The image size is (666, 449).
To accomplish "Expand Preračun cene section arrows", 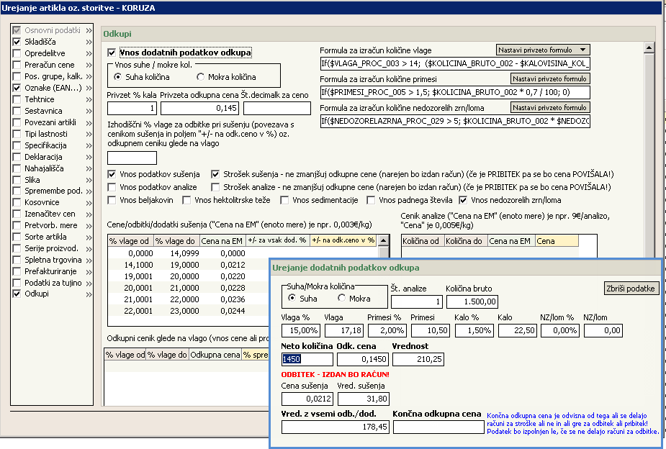I will 89,65.
